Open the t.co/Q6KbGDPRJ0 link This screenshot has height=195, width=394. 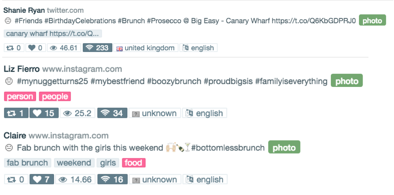313,21
